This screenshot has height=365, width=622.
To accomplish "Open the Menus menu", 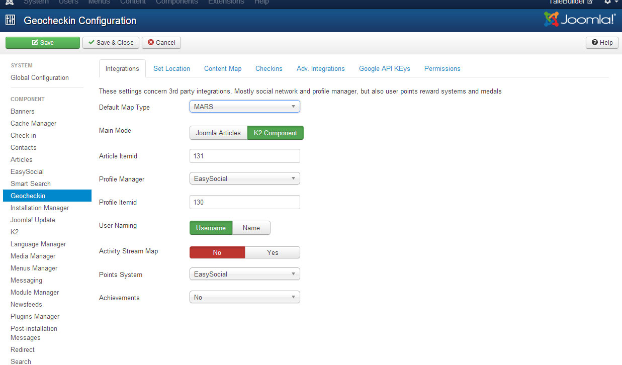I will 99,2.
